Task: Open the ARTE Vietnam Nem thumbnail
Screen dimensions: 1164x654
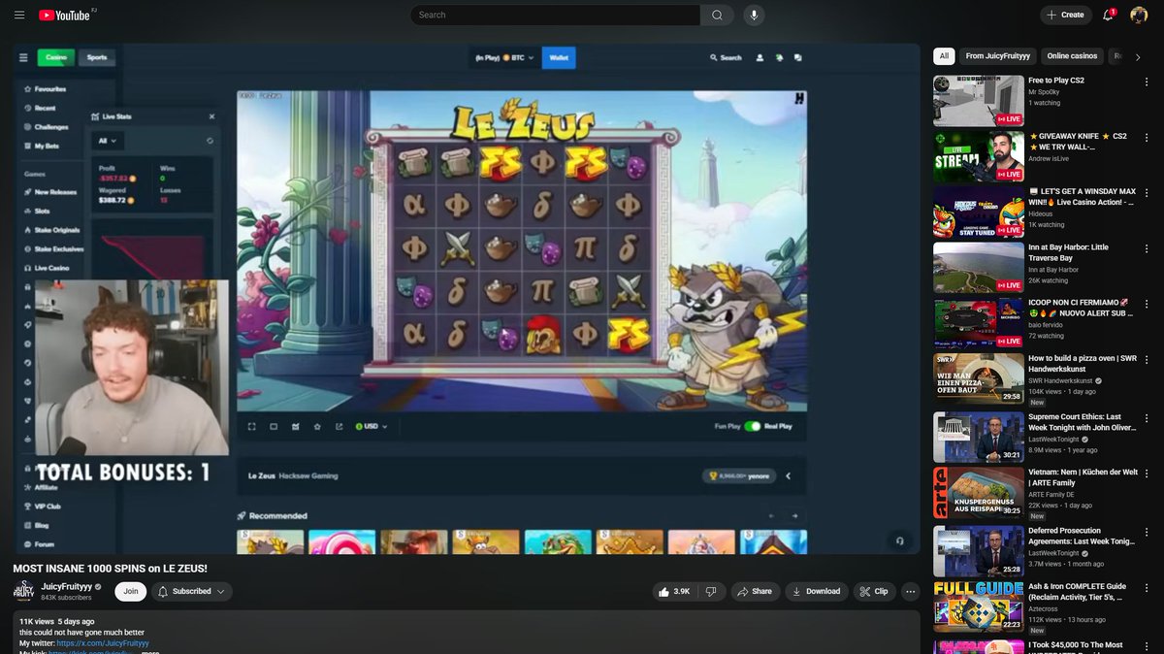Action: (x=978, y=493)
